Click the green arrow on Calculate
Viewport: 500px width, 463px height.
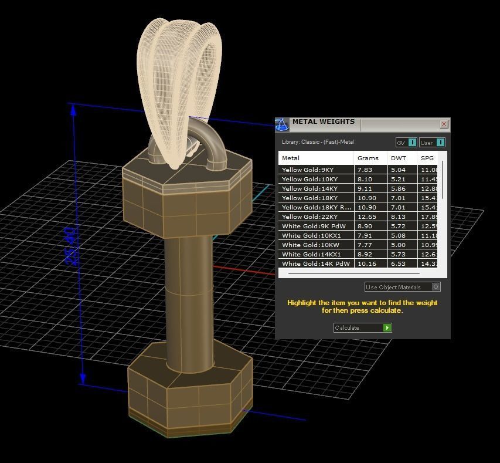point(387,327)
